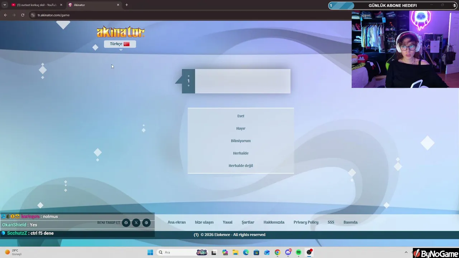
Task: Answer "Hayır" to the Akinator question
Action: coord(241,128)
